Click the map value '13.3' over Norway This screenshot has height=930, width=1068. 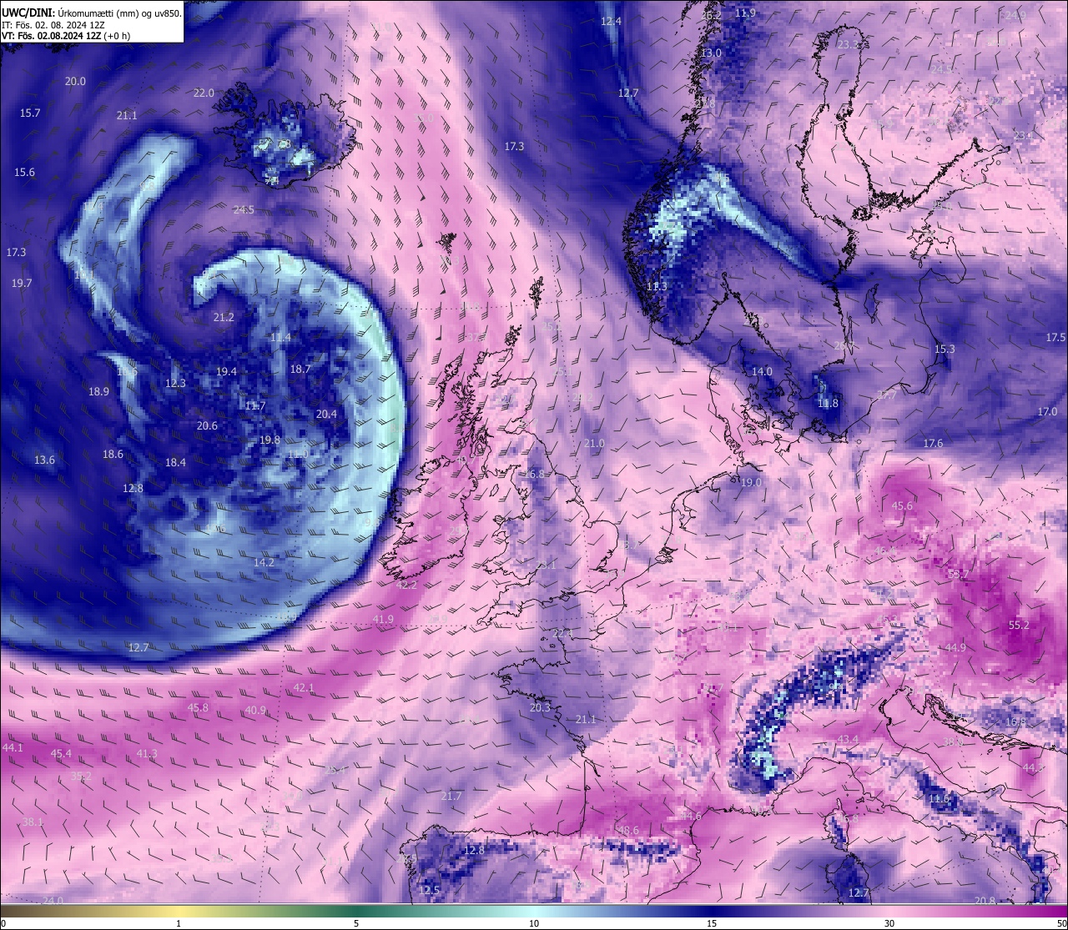[657, 286]
